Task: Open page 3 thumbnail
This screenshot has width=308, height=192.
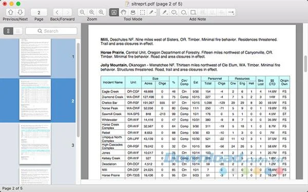Action: [x=35, y=144]
